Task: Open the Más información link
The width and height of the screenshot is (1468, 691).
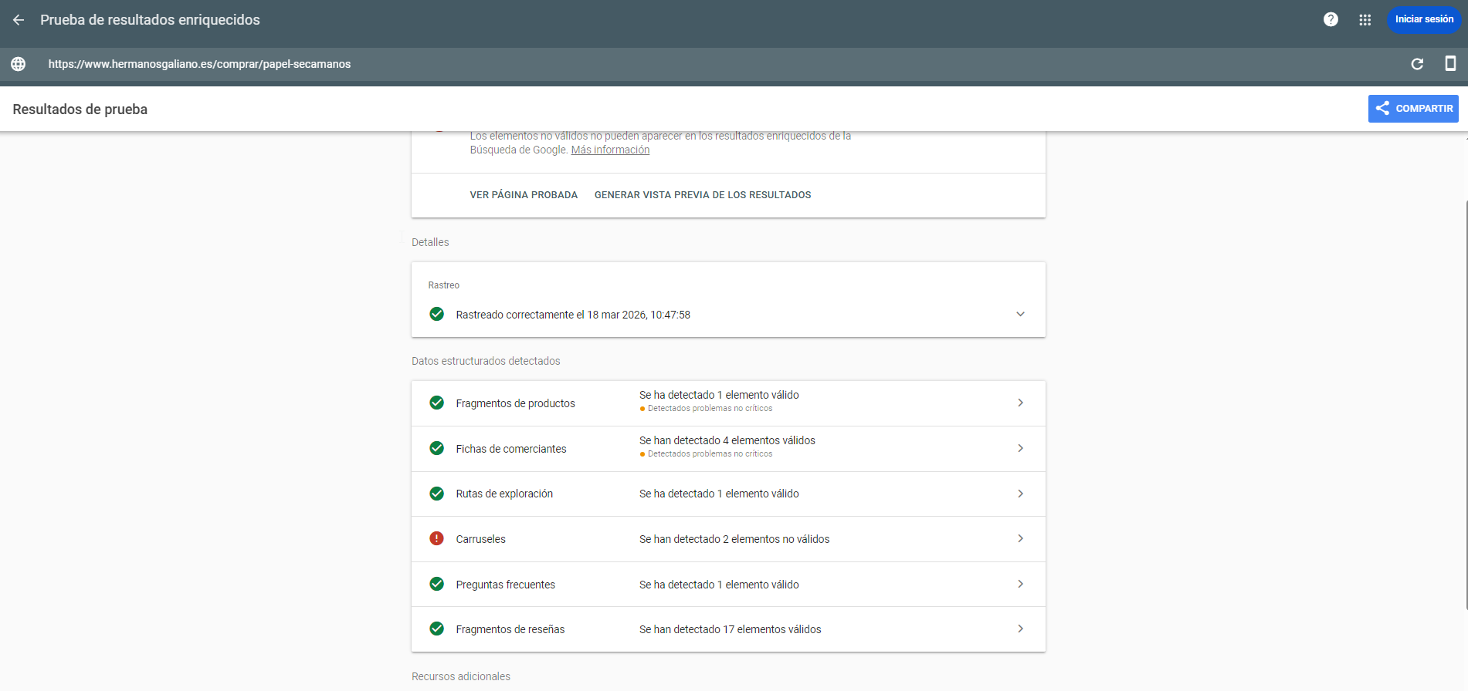Action: click(x=610, y=150)
